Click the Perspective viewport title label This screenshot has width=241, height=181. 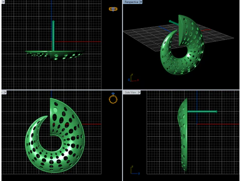pos(132,2)
